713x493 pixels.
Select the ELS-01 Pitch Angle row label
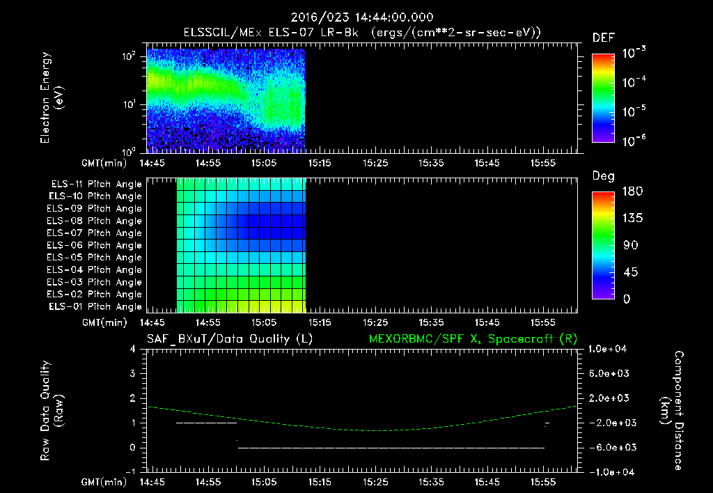[x=95, y=306]
